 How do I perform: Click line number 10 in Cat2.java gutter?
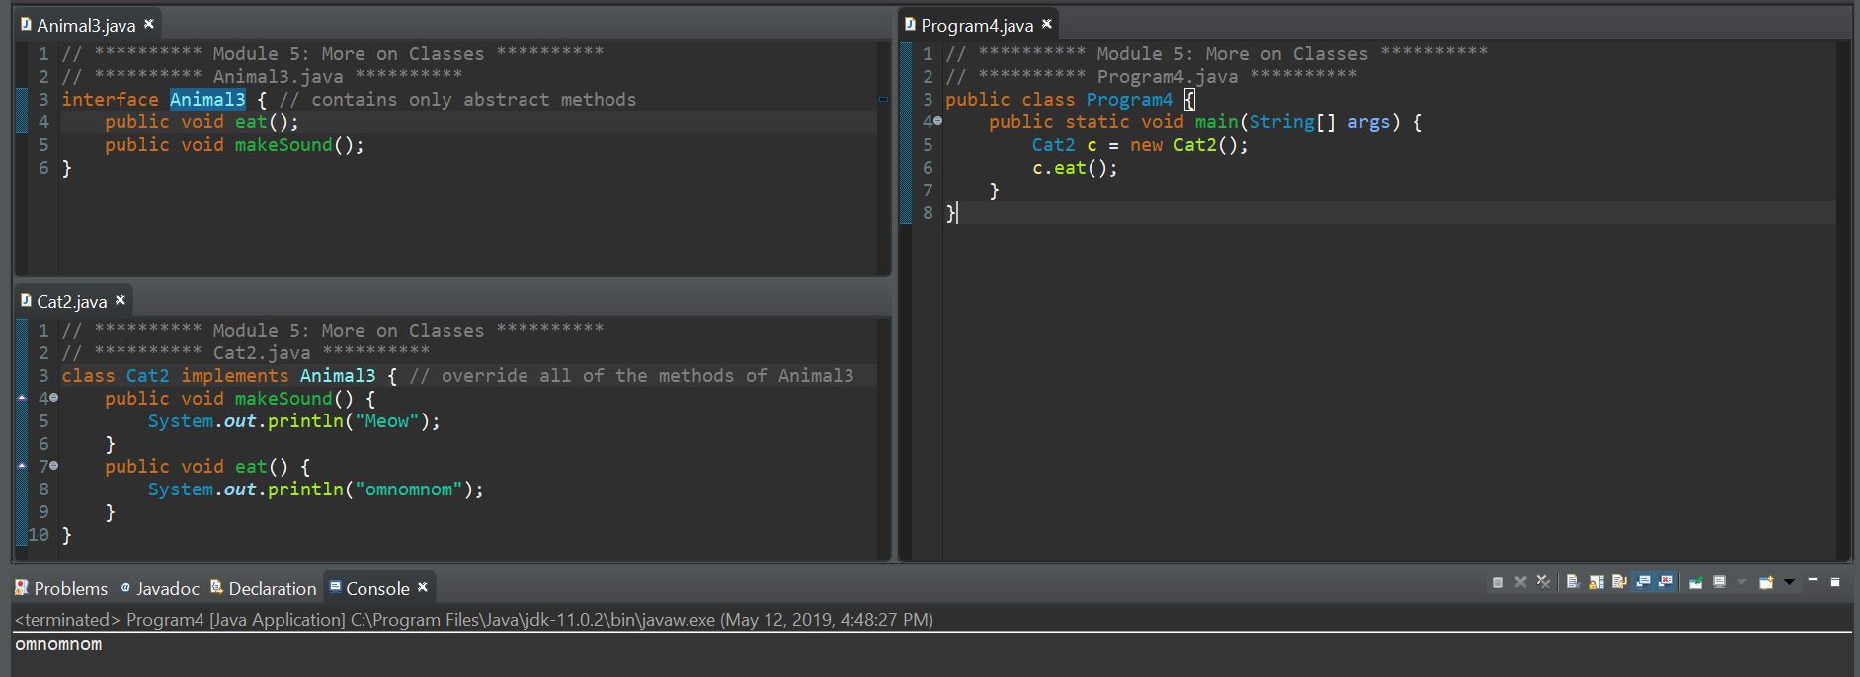pos(39,535)
